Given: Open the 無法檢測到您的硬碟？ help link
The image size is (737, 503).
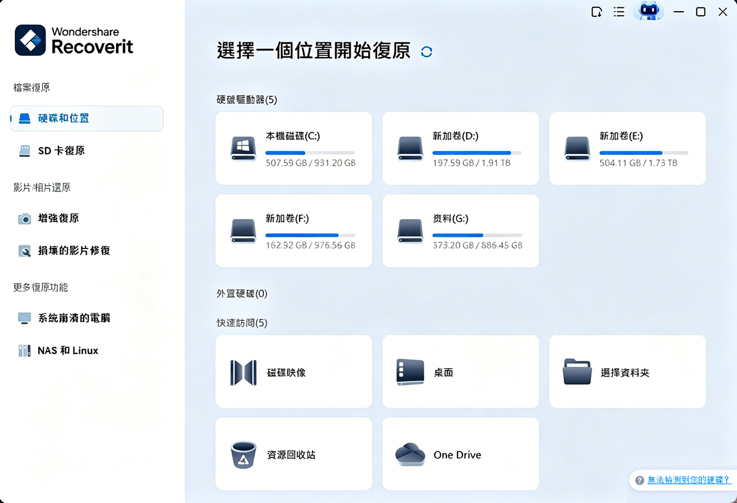Looking at the screenshot, I should (x=688, y=480).
